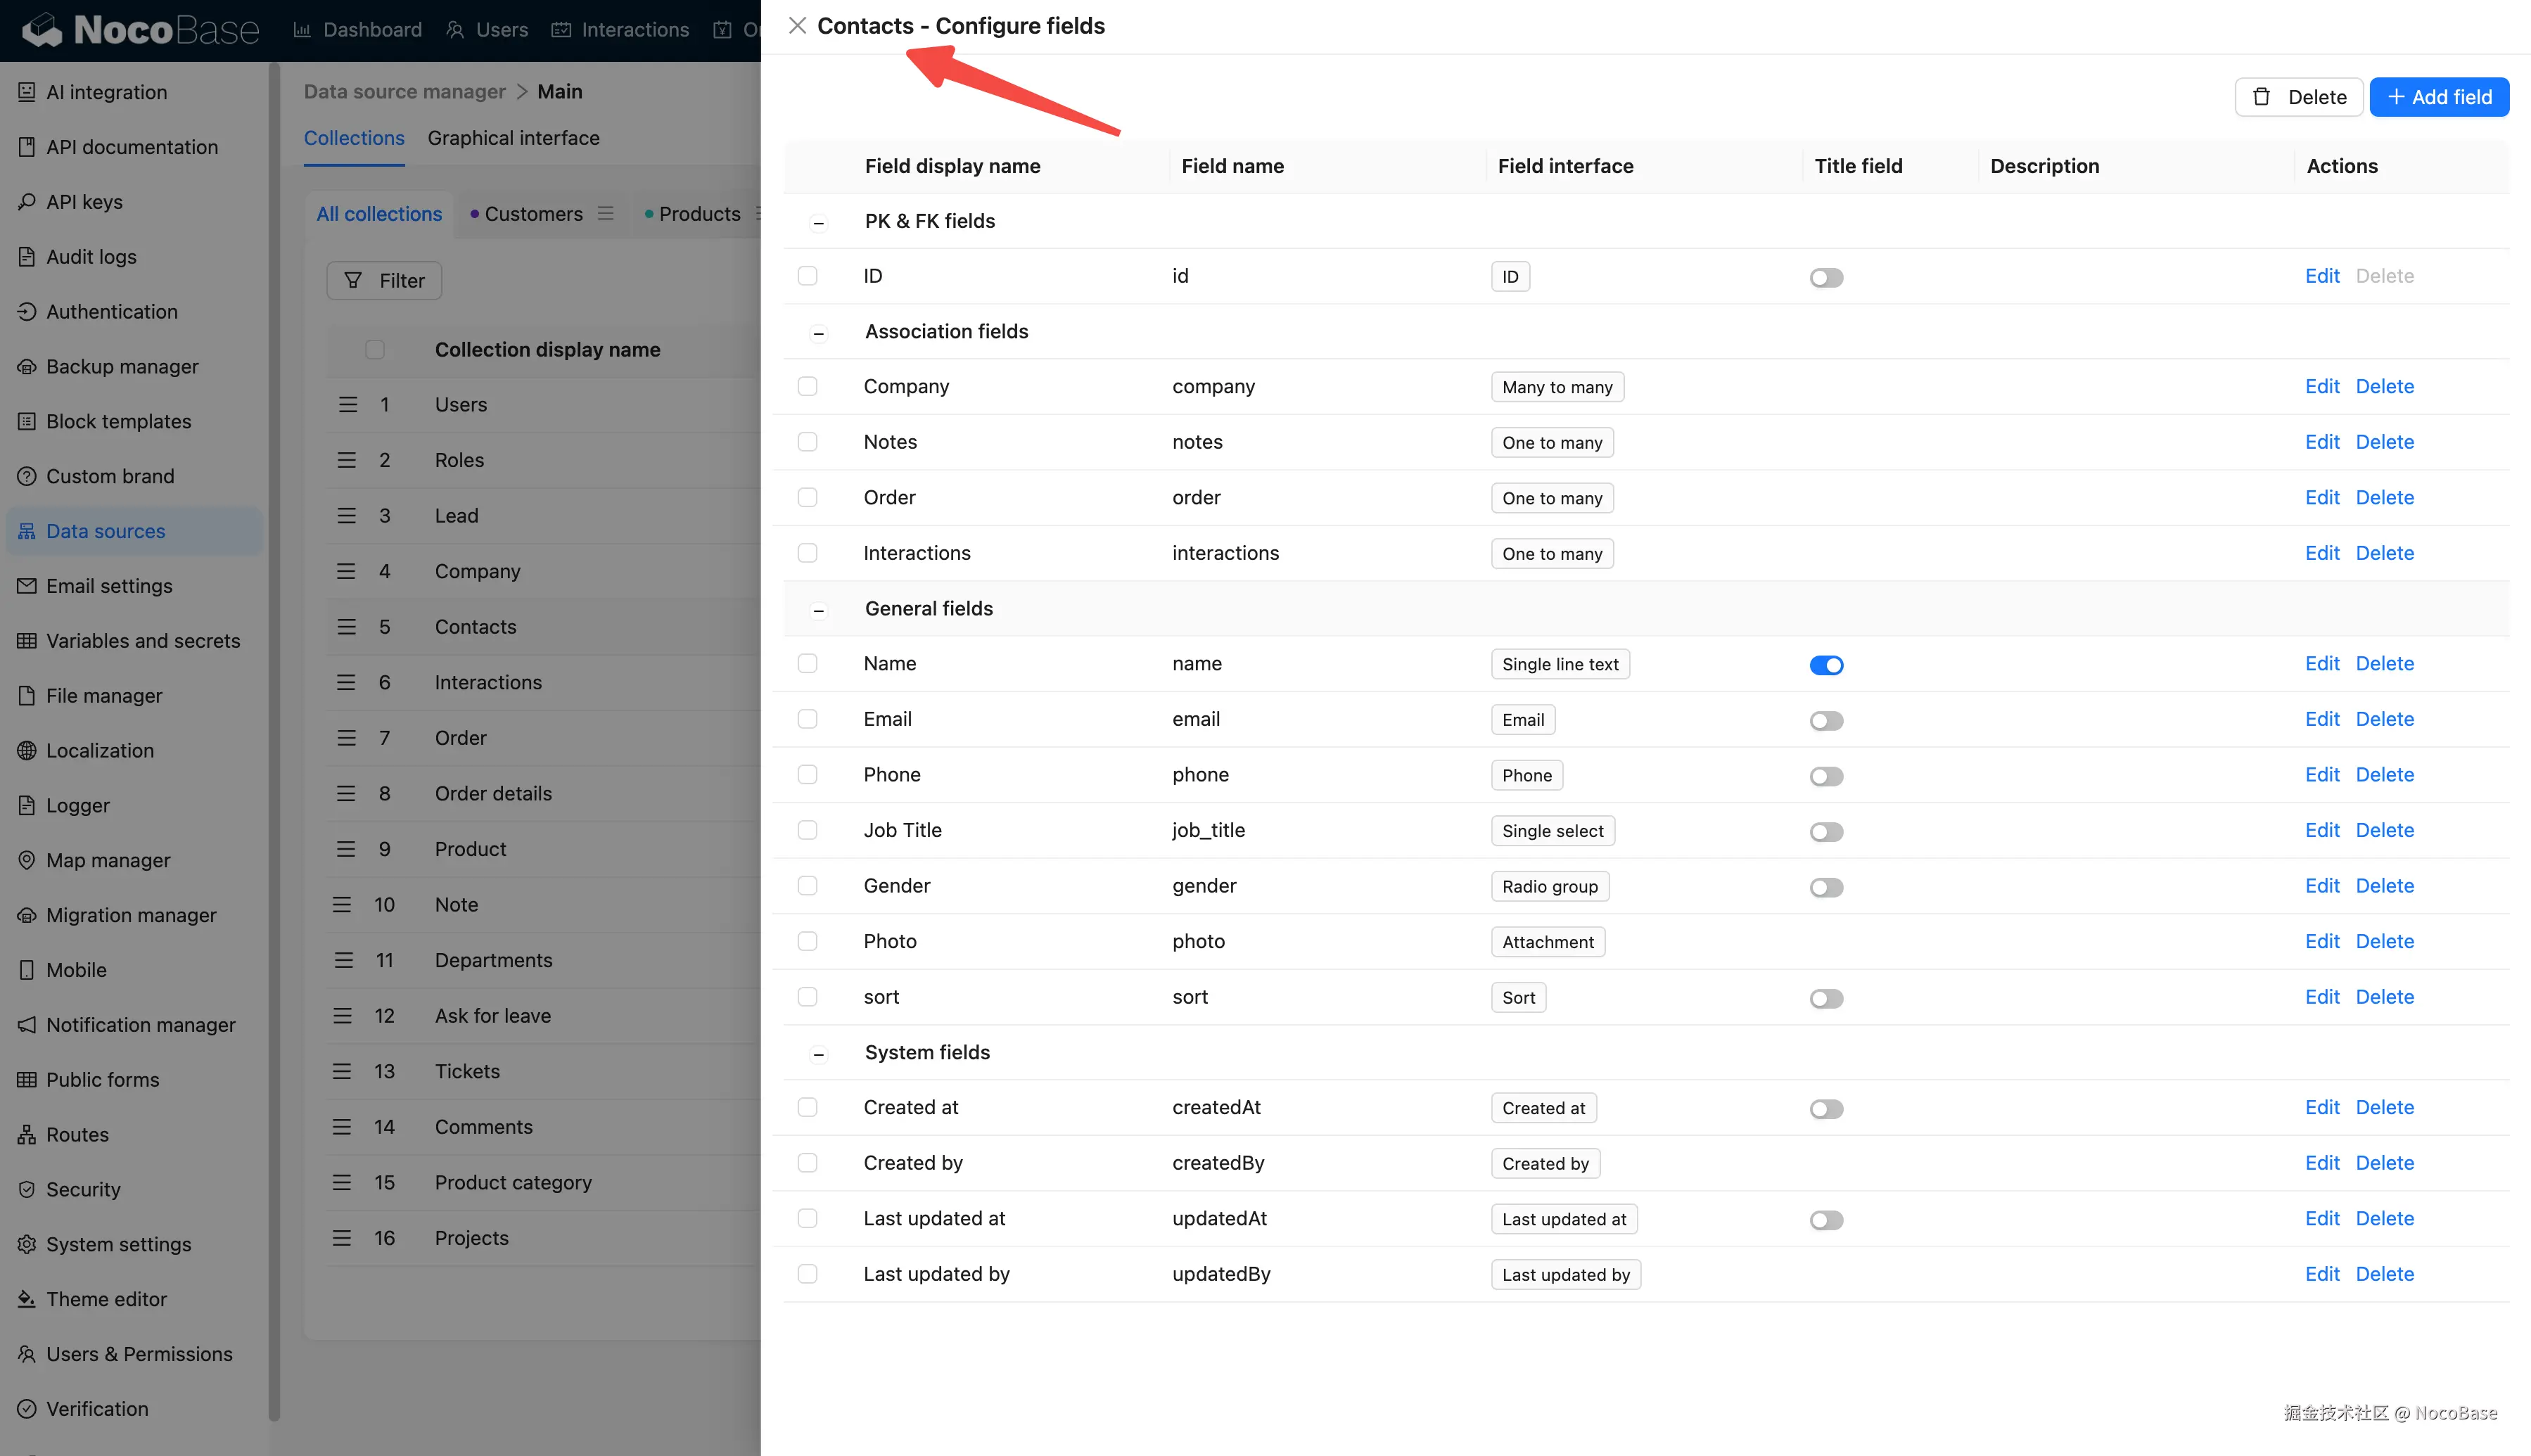Click the Block templates icon
2531x1456 pixels.
27,422
